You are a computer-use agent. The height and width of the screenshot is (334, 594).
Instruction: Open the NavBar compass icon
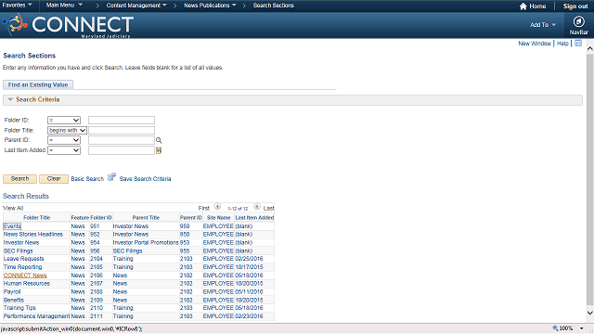click(x=578, y=21)
